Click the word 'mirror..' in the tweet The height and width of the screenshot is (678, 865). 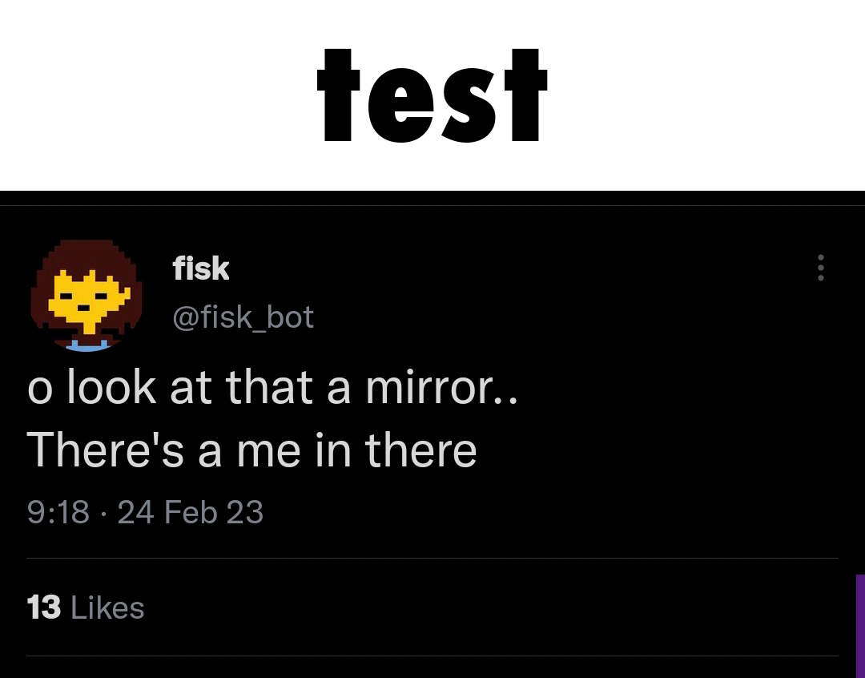point(442,388)
